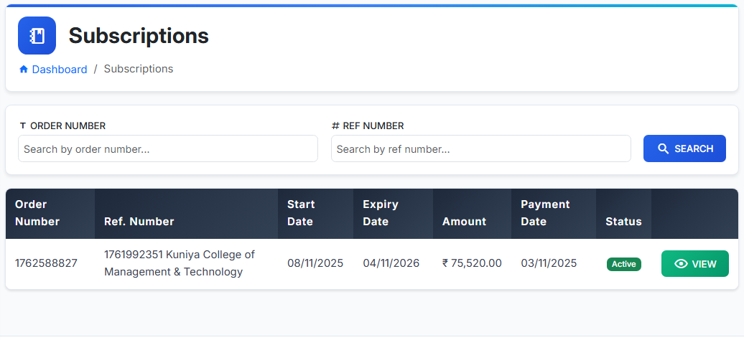Open the Dashboard breadcrumb link
Screen dimensions: 744x340
59,70
